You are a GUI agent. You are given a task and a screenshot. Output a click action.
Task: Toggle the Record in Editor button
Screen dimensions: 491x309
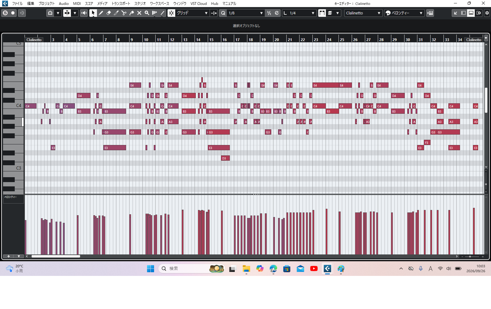(13, 13)
